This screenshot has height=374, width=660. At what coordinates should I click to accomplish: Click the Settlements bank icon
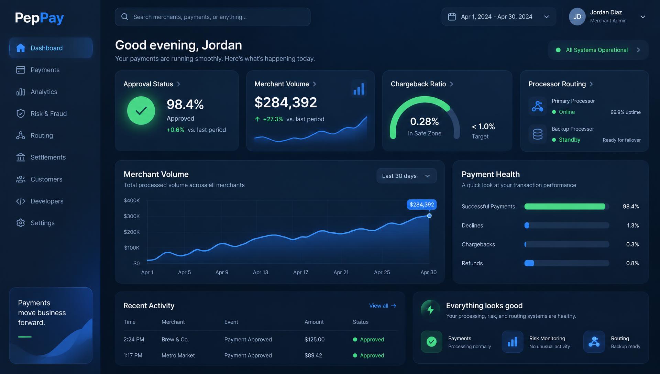(x=21, y=157)
